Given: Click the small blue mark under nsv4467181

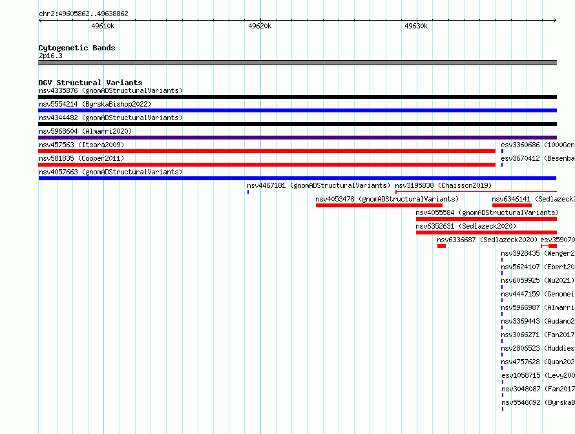Looking at the screenshot, I should pyautogui.click(x=248, y=192).
